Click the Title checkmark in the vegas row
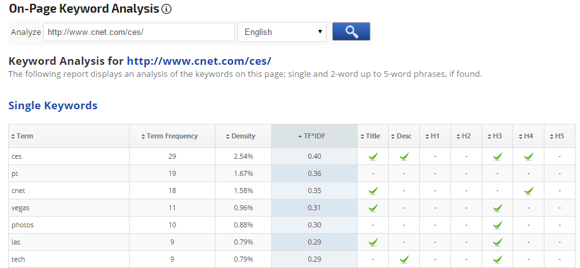The height and width of the screenshot is (268, 580). point(373,208)
